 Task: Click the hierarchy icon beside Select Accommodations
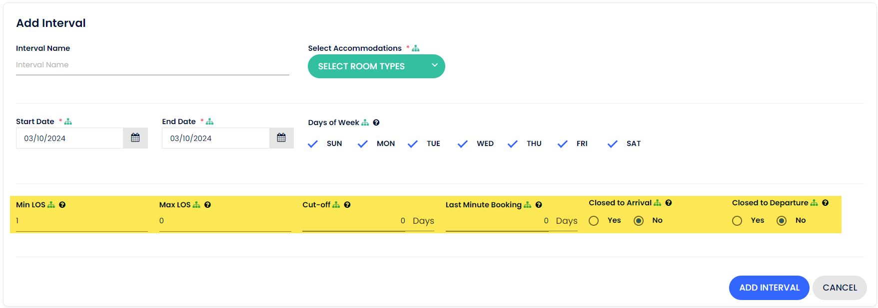click(x=416, y=48)
